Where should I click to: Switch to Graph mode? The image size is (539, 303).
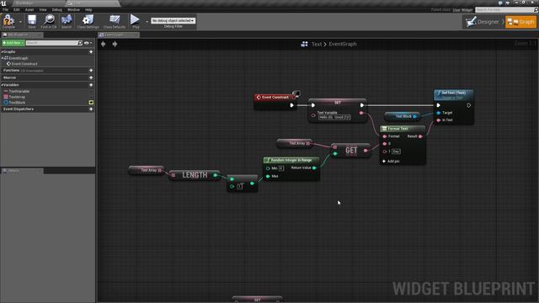(x=520, y=22)
